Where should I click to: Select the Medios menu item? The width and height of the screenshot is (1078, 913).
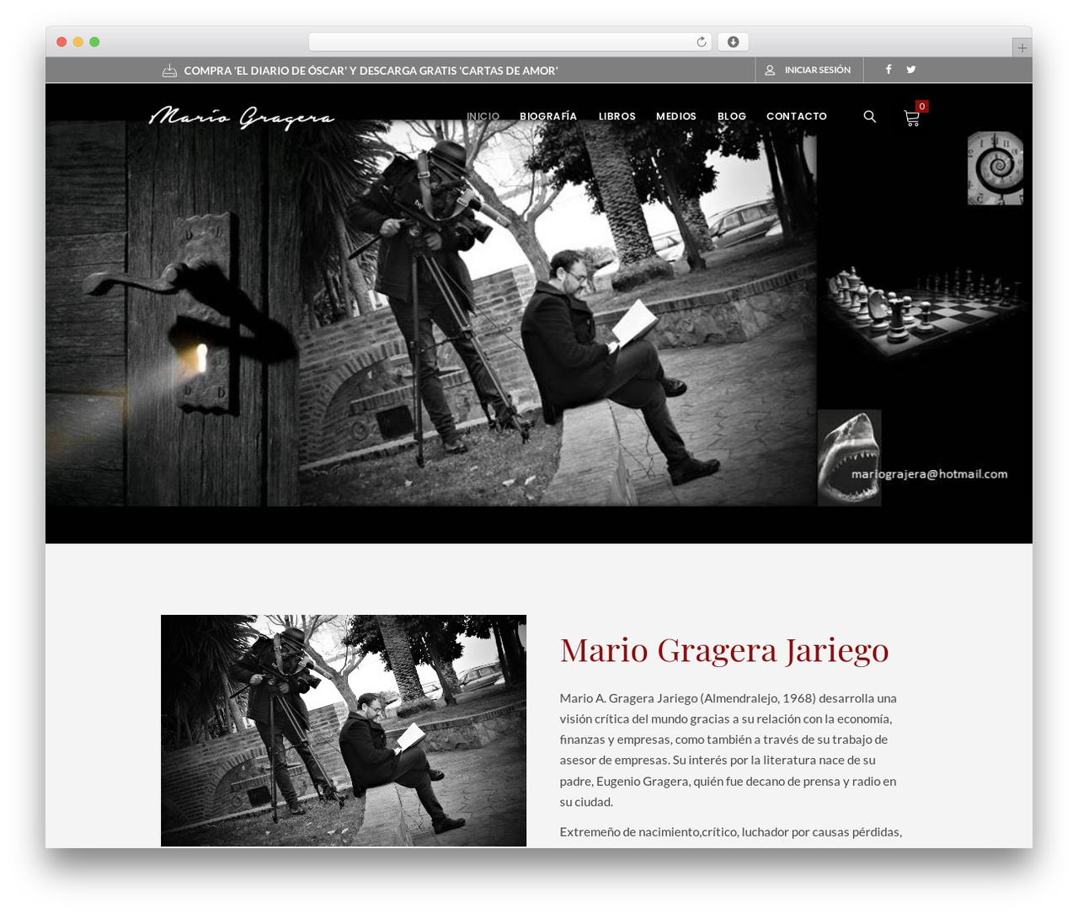(676, 116)
